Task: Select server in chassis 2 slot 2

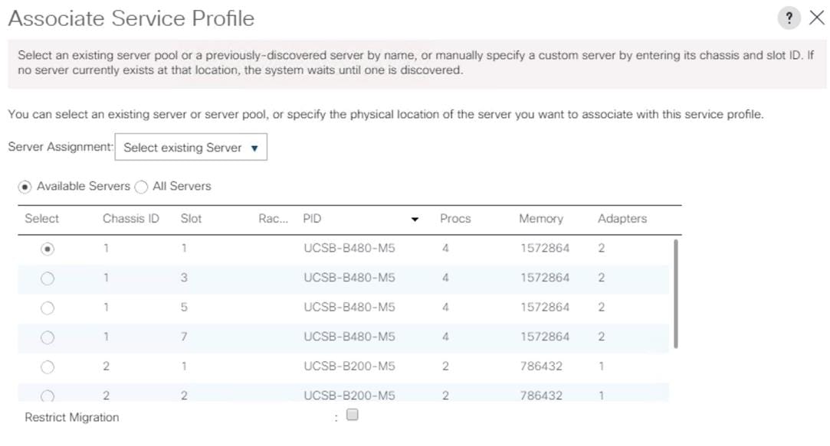Action: (48, 396)
